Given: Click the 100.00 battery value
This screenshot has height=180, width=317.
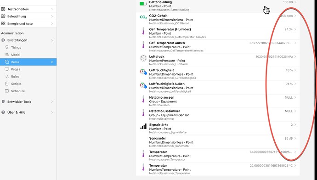Looking at the screenshot, I should 288,2.
